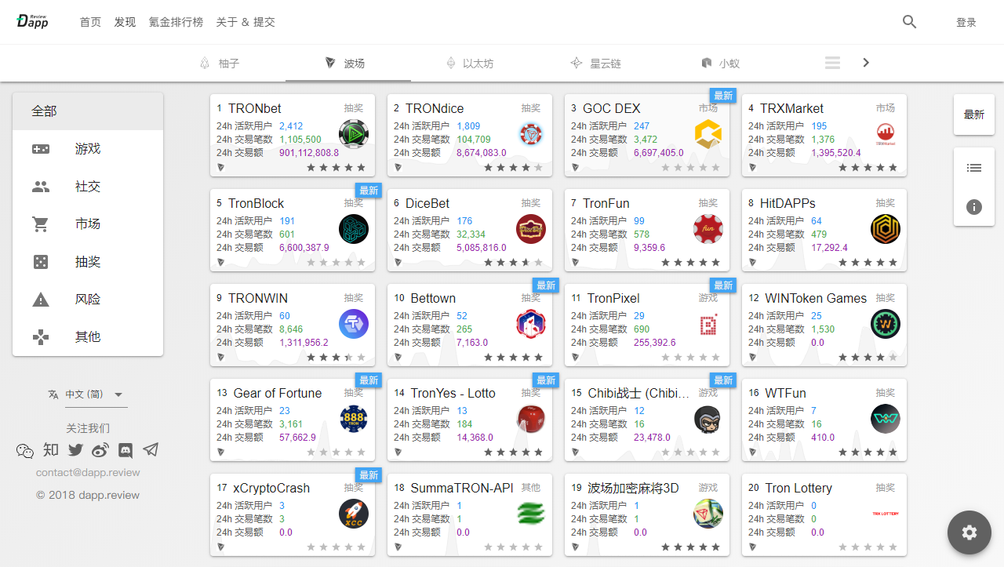The height and width of the screenshot is (567, 1004).
Task: Select the 全部 category
Action: point(88,111)
